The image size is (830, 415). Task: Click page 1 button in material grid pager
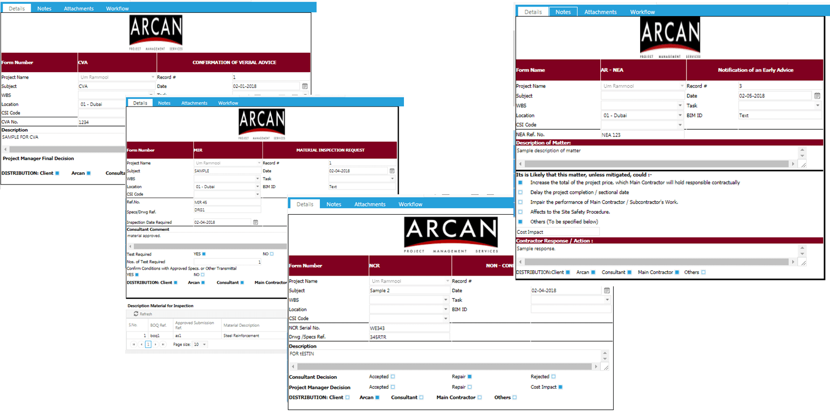(148, 344)
